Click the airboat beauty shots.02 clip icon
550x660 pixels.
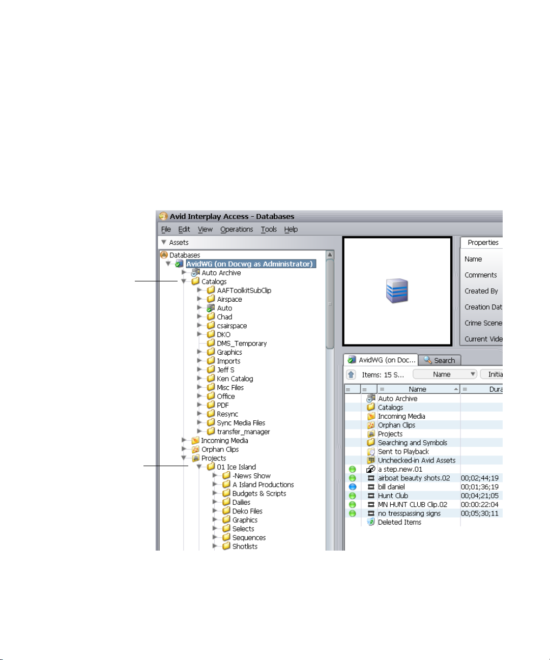371,478
